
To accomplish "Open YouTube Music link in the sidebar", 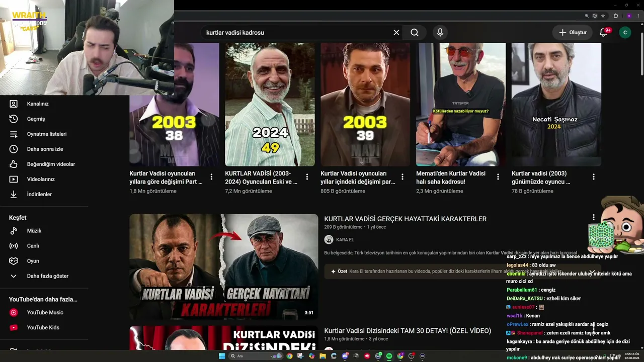I will 44,312.
